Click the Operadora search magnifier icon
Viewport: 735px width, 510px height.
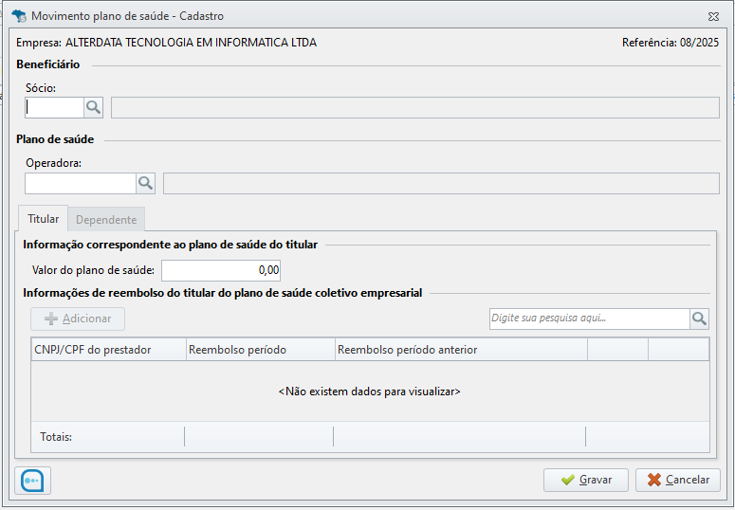tap(145, 183)
